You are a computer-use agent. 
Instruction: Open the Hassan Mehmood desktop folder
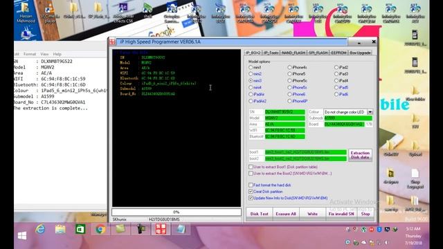[26, 12]
